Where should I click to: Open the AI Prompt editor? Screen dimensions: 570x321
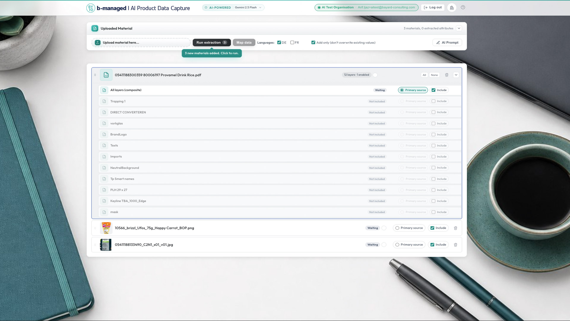tap(447, 43)
